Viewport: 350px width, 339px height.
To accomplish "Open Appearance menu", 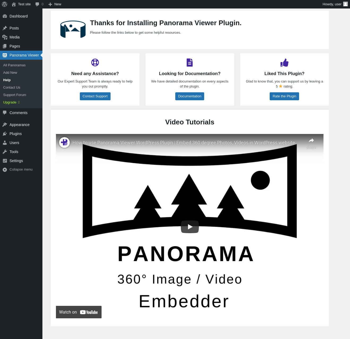I will pos(21,125).
